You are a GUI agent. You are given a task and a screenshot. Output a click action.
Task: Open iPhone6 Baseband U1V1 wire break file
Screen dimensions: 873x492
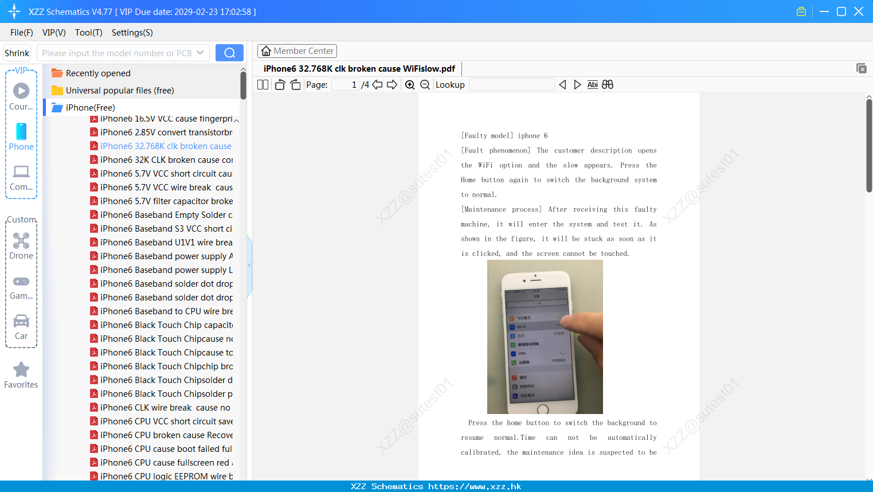coord(161,243)
